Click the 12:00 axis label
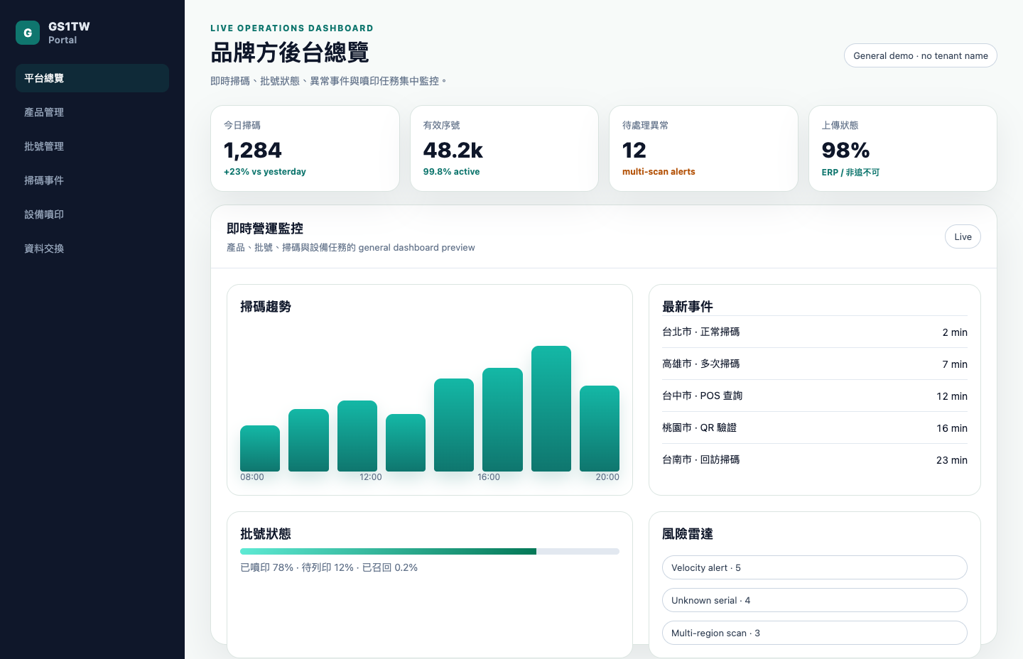The image size is (1023, 659). tap(370, 477)
